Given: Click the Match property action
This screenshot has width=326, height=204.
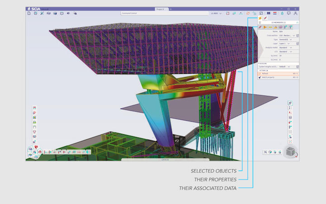Looking at the screenshot, I should 269,77.
